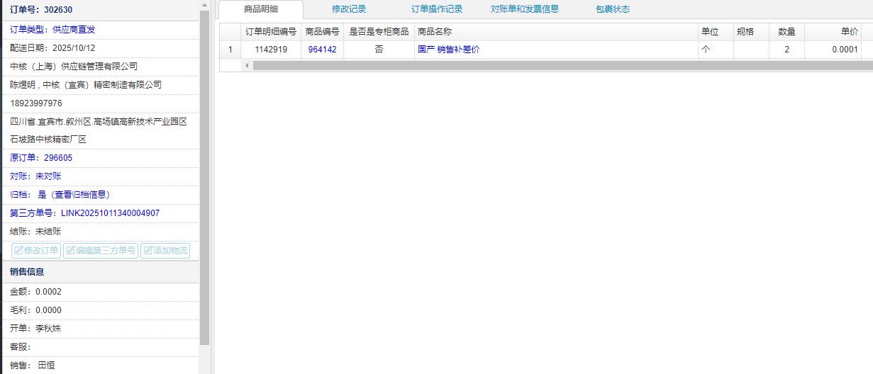This screenshot has height=374, width=873.
Task: Click the 修改订单 edit button
Action: 36,251
